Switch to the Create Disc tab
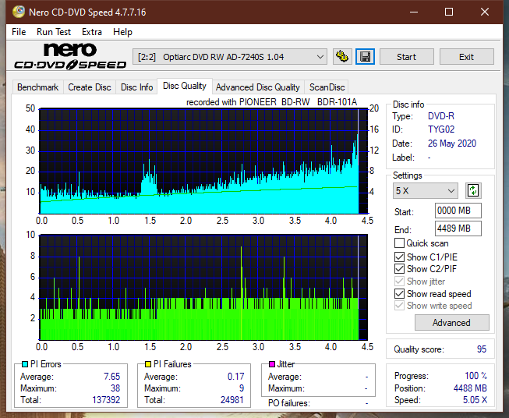The height and width of the screenshot is (418, 509). tap(90, 87)
